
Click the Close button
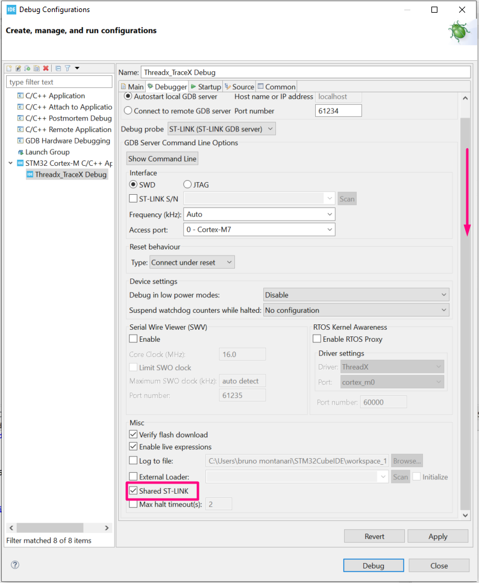(439, 565)
